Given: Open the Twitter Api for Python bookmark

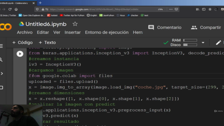Looking at the screenshot, I should click(x=72, y=15).
